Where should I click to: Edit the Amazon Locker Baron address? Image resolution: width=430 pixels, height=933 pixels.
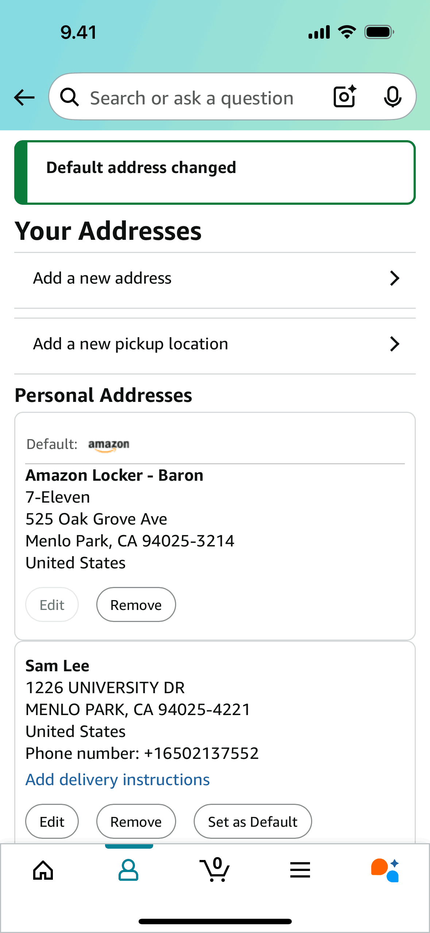[52, 605]
